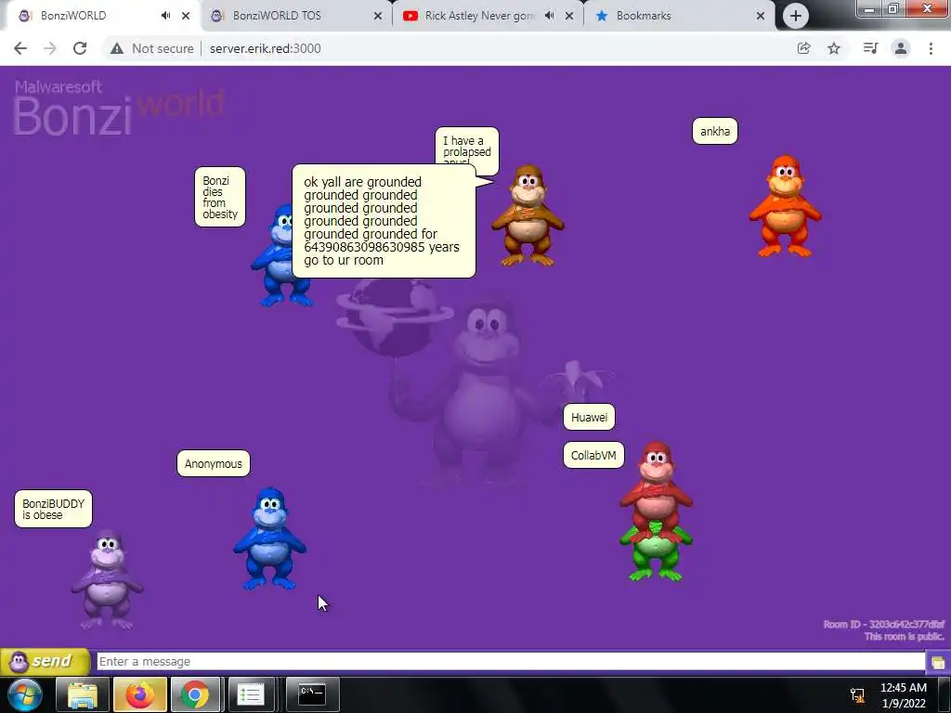951x713 pixels.
Task: Click the brown Bonzi saying grounded
Action: (x=528, y=215)
